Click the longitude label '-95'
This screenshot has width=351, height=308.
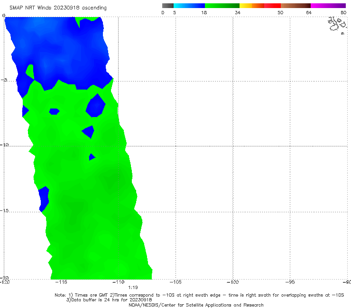point(290,282)
